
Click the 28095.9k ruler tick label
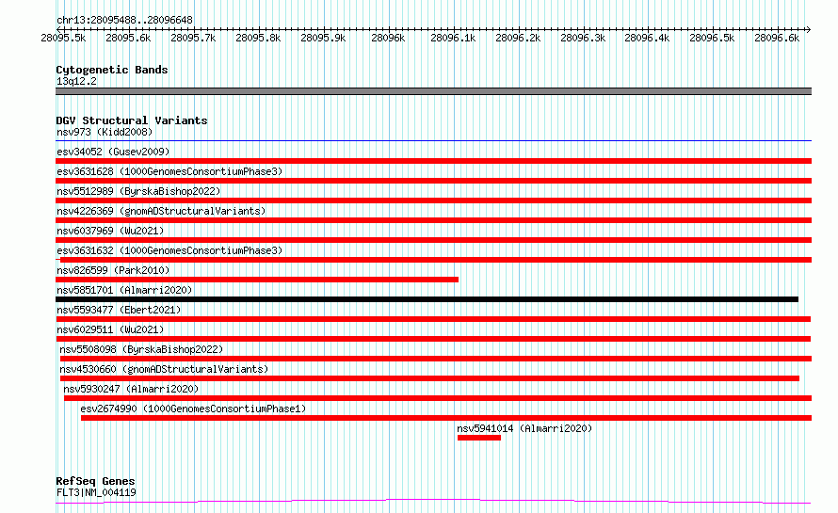(x=323, y=38)
